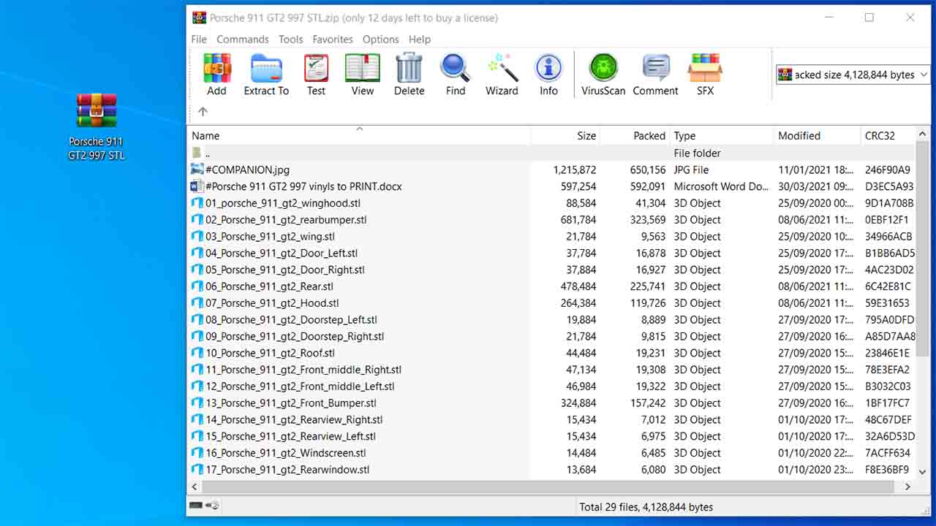Select 02_Porsche_911_gt2_rearbumper.stl
936x526 pixels.
[x=286, y=220]
